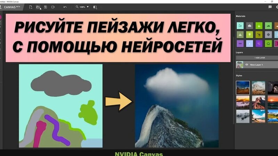
Task: Apply the red rocky peak style
Action: pos(259,102)
